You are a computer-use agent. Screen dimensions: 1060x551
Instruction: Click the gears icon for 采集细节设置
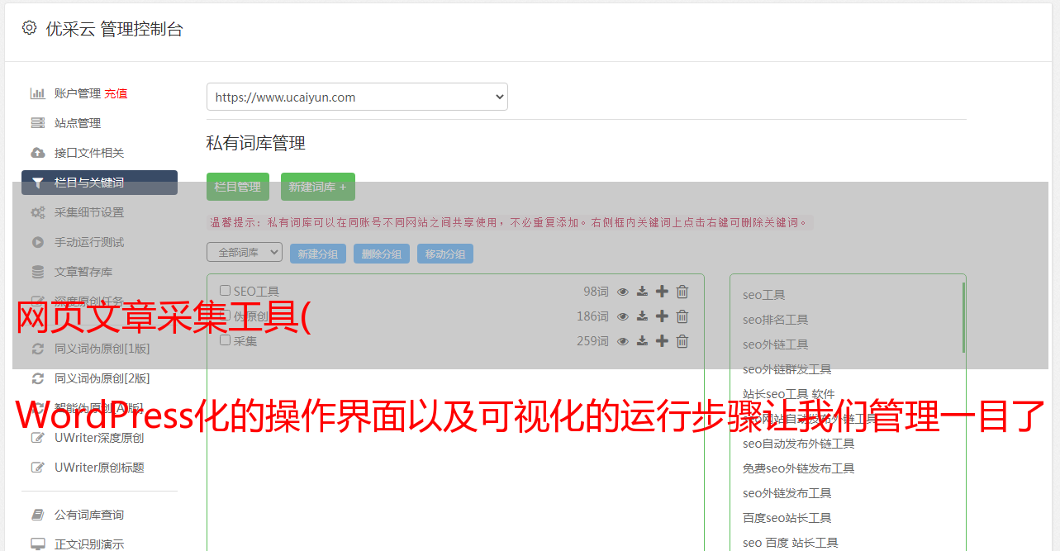point(38,212)
